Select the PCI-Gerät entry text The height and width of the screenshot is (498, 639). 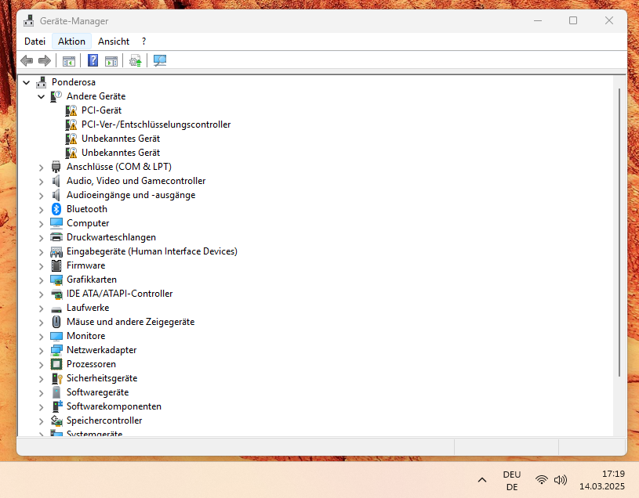pos(101,110)
